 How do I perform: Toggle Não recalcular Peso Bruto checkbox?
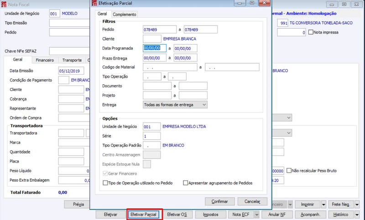click(289, 171)
